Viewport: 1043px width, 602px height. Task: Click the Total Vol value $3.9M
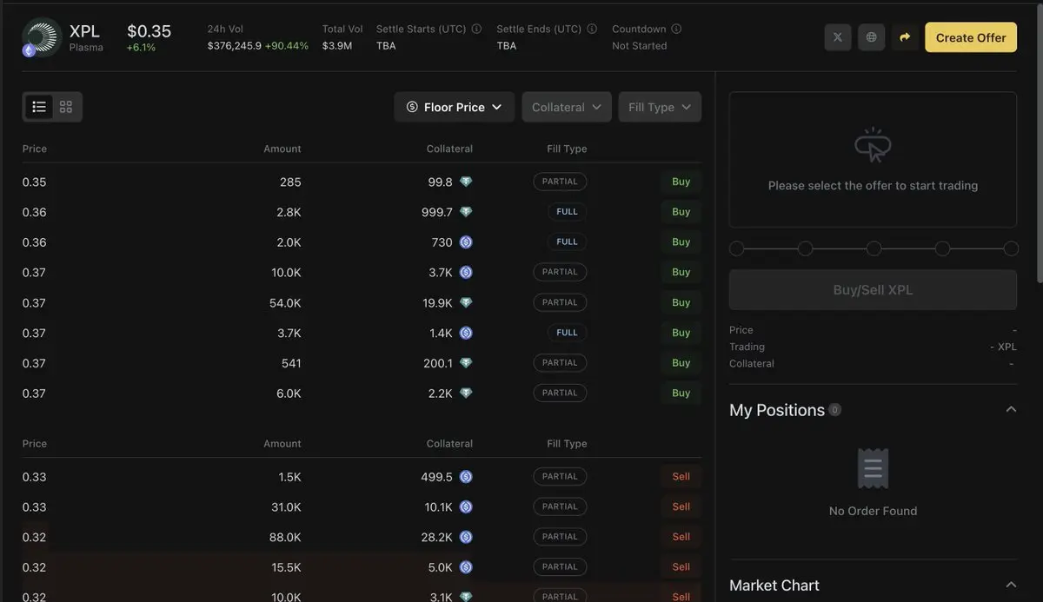(337, 45)
